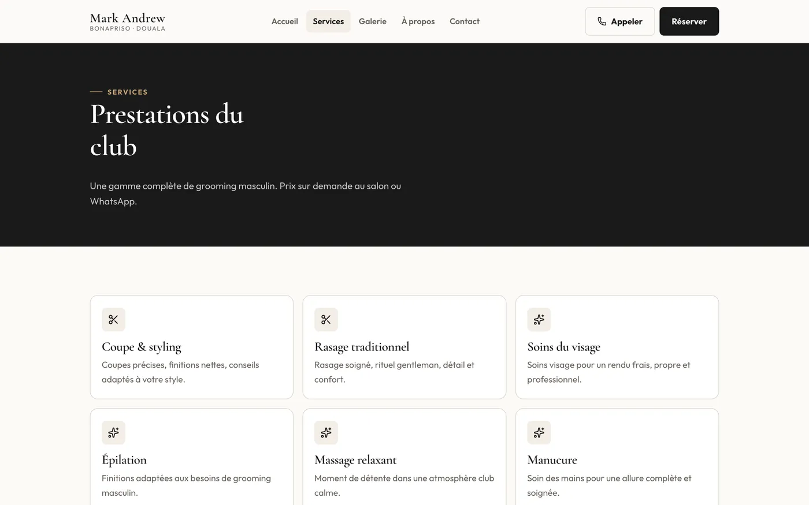The height and width of the screenshot is (505, 809).
Task: Click the sparkle icon on Soins du visage card
Action: tap(539, 320)
